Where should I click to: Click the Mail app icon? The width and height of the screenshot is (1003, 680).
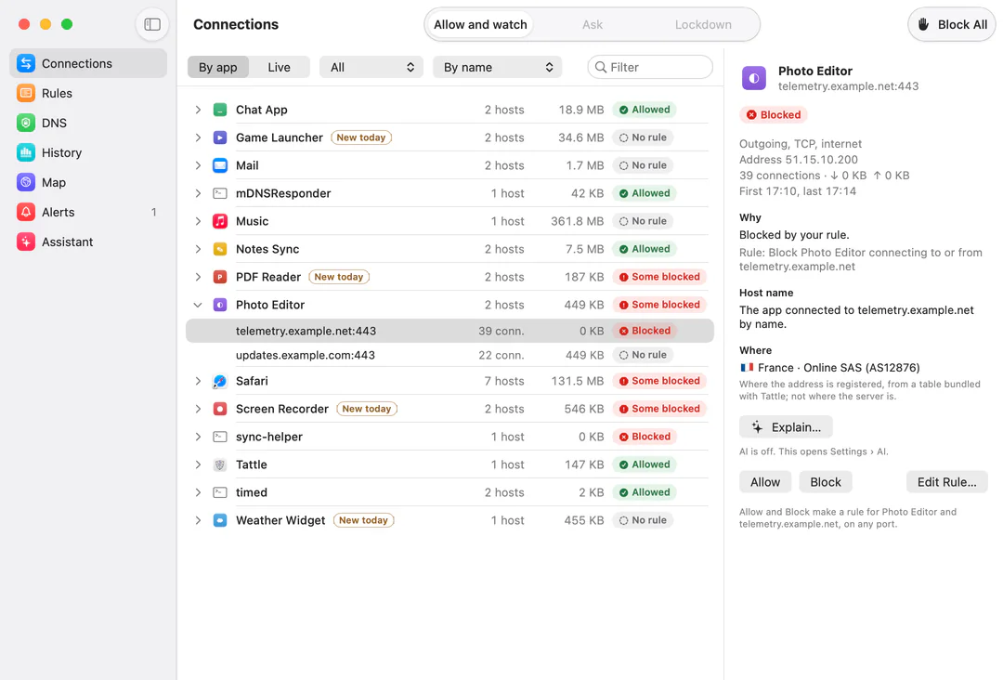(x=220, y=165)
